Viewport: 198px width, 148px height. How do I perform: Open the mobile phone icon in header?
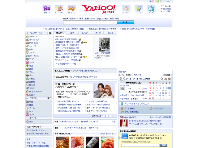pyautogui.click(x=139, y=9)
